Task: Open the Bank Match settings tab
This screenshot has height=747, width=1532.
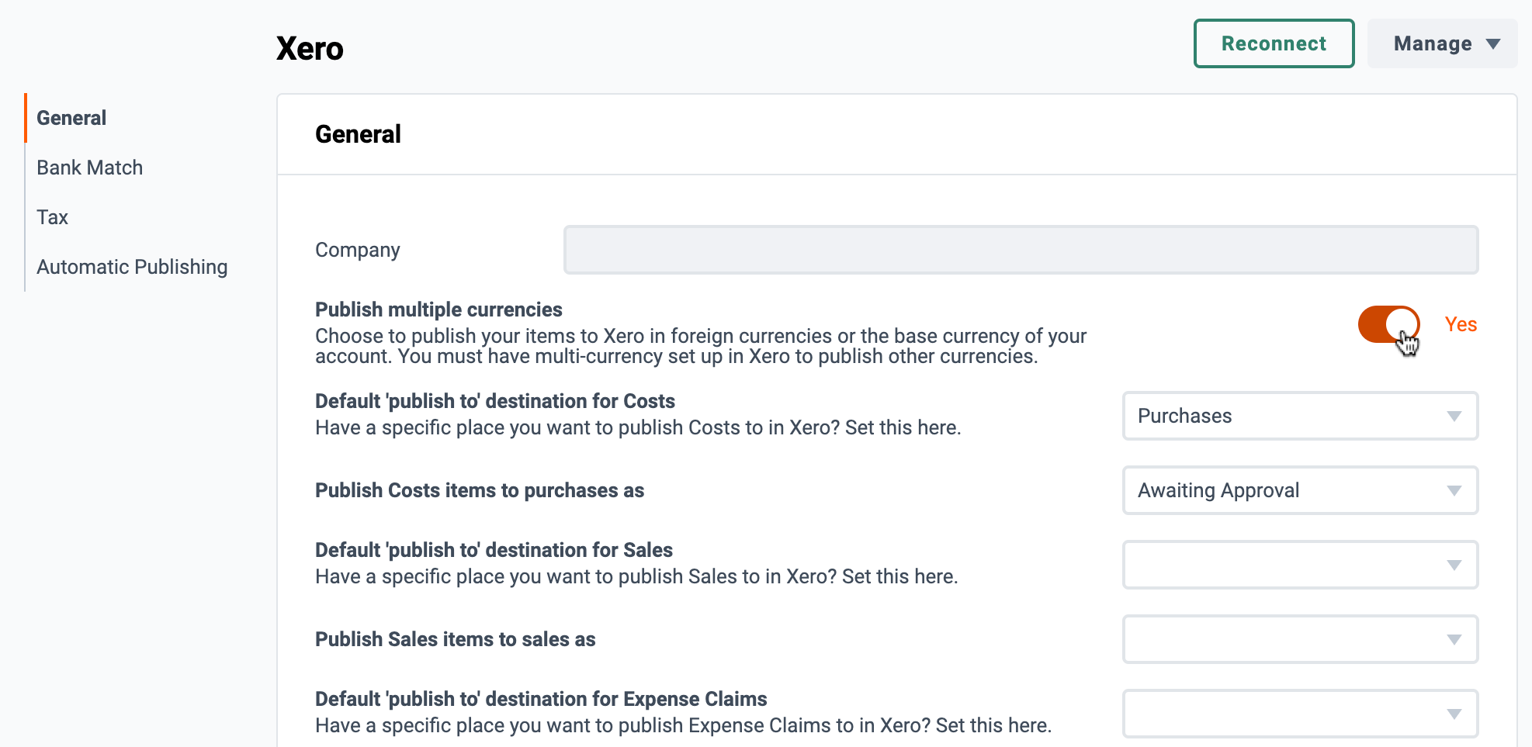Action: 89,168
